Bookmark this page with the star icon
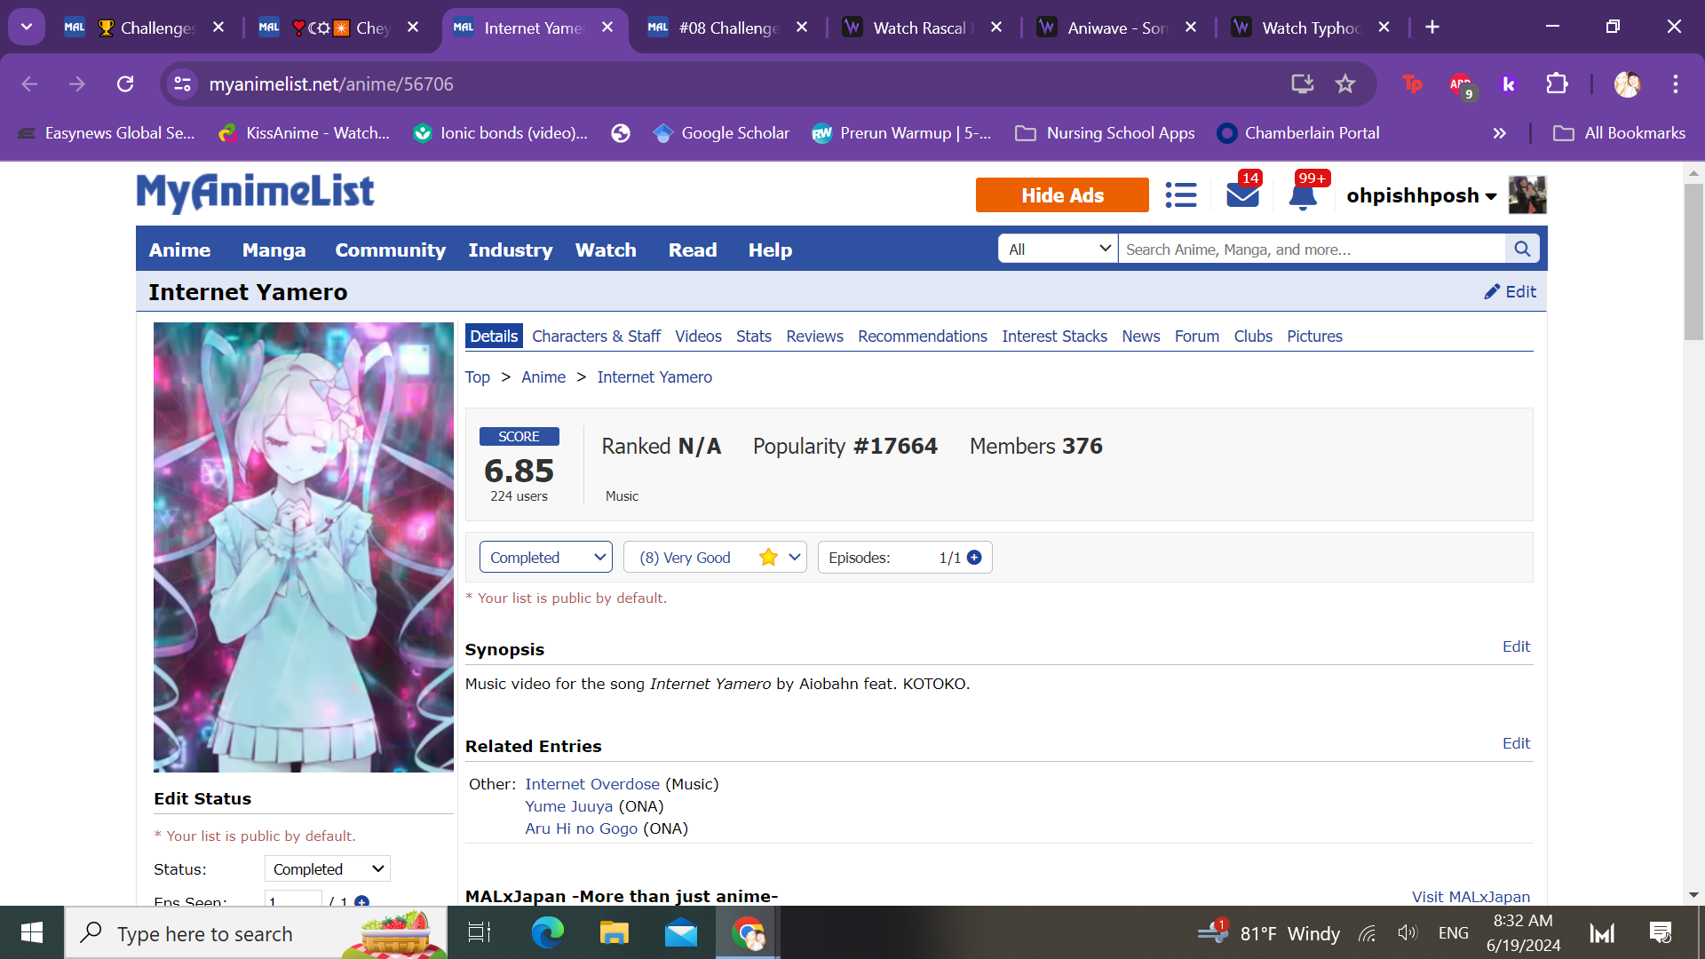The height and width of the screenshot is (959, 1705). 1345,84
